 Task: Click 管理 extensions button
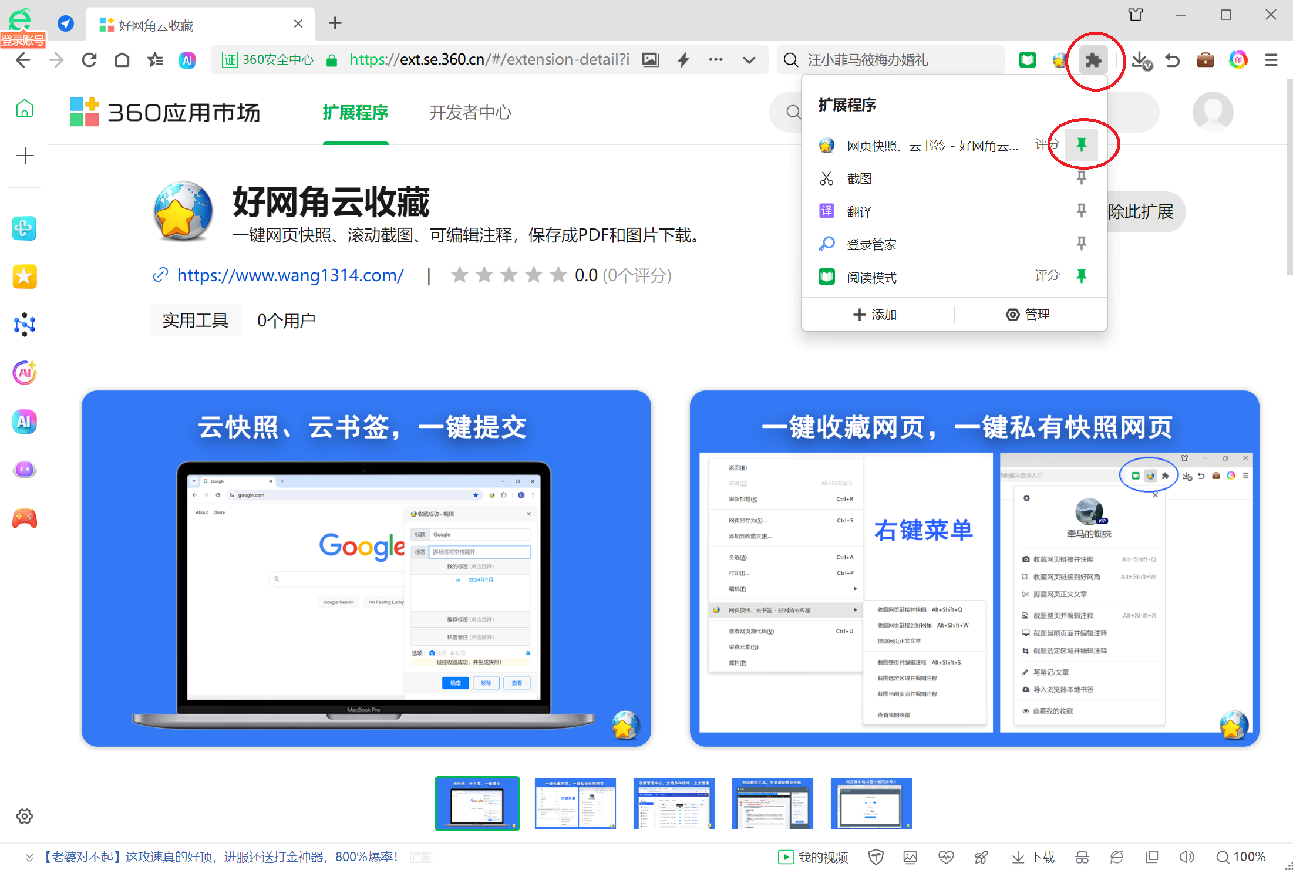(x=1028, y=315)
